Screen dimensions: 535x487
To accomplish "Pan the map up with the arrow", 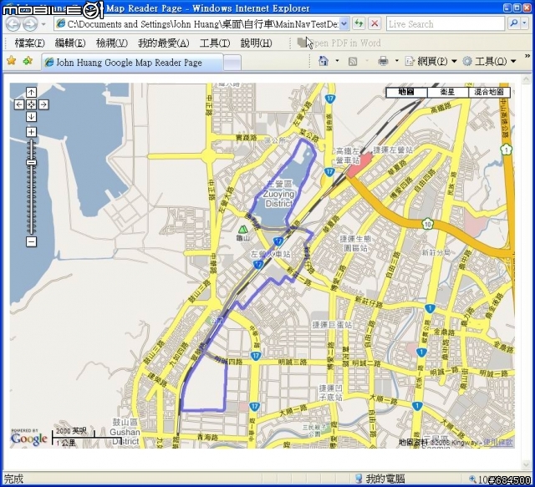I will pos(31,93).
